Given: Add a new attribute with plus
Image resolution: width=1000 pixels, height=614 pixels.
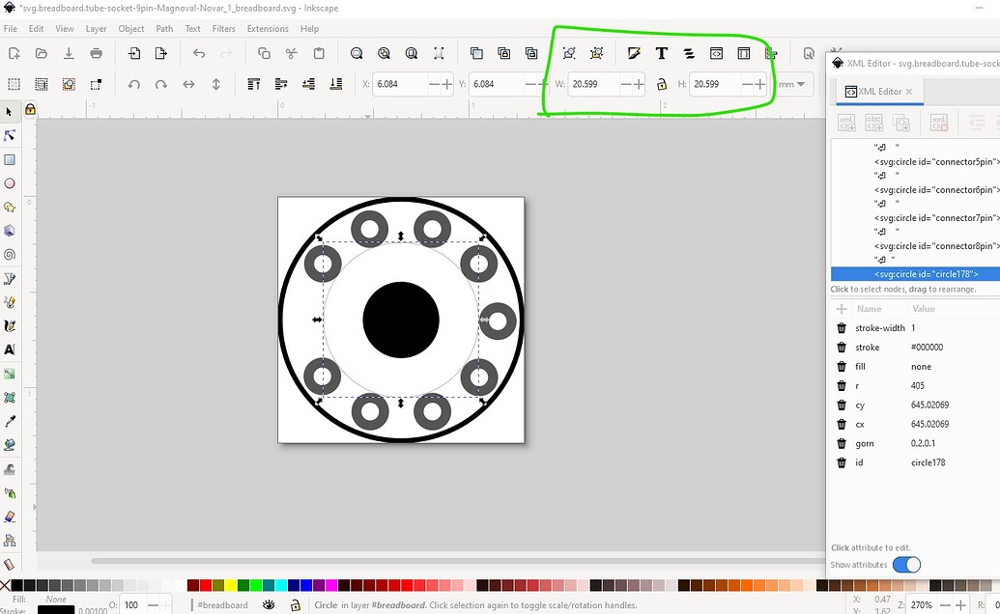Looking at the screenshot, I should [x=842, y=309].
